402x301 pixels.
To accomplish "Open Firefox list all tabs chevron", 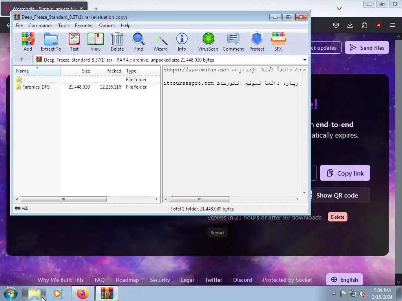I will point(339,9).
